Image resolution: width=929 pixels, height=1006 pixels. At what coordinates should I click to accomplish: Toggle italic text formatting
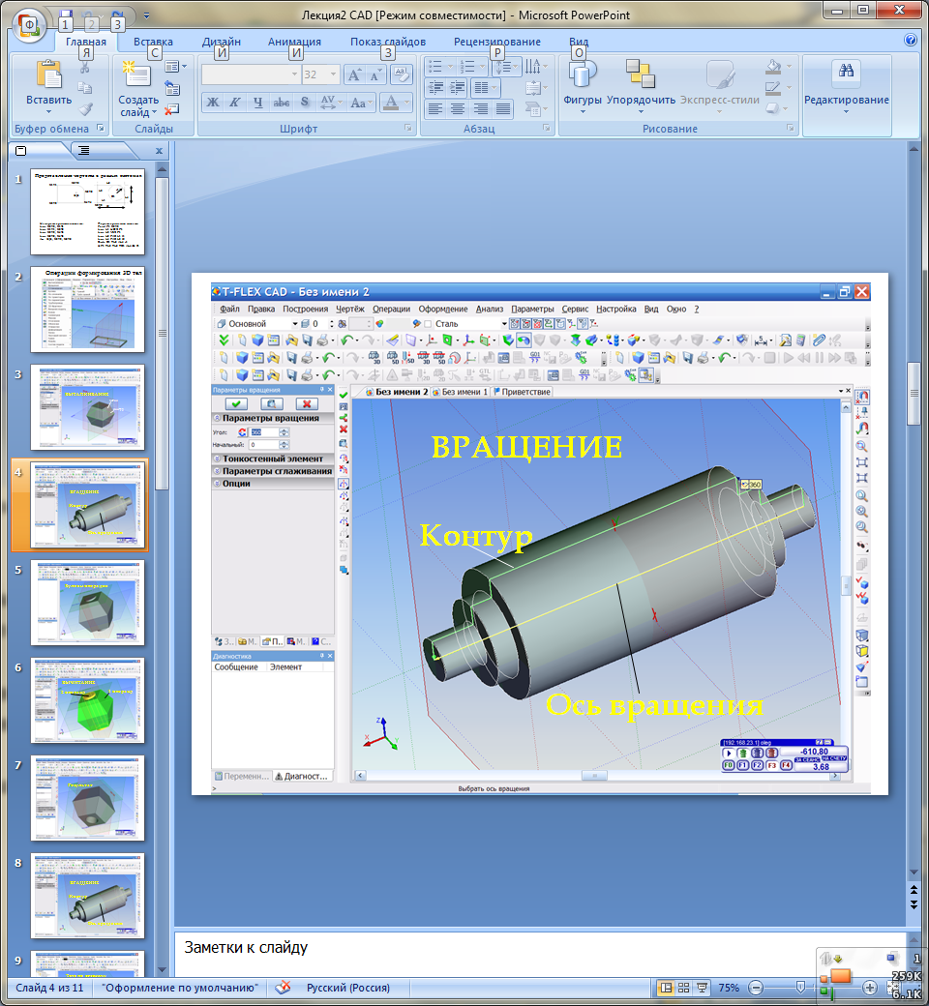tap(234, 103)
